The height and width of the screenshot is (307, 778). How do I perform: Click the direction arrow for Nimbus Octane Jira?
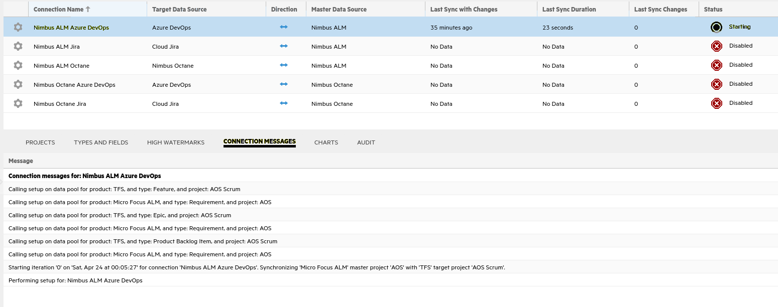(x=284, y=103)
